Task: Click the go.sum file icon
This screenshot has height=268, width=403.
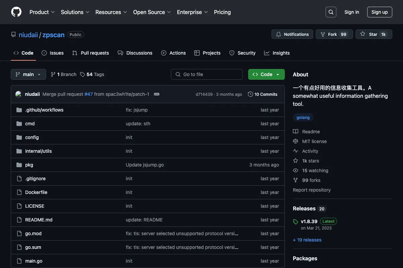Action: pos(19,247)
